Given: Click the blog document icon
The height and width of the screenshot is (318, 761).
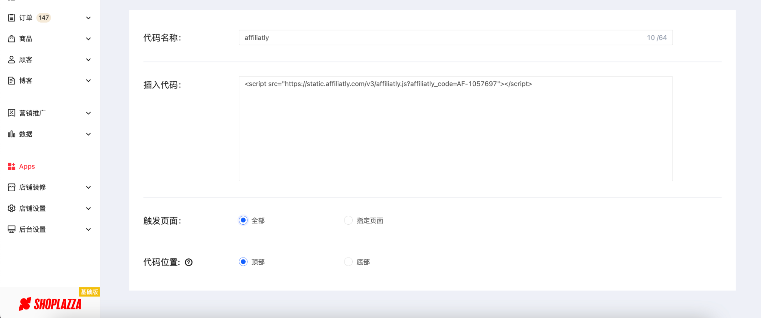Looking at the screenshot, I should [11, 81].
